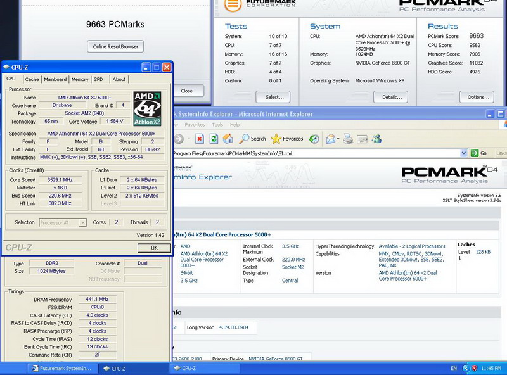Open Search in Internet Explorer toolbar

[252, 139]
